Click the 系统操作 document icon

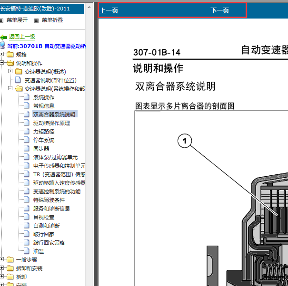coord(27,97)
